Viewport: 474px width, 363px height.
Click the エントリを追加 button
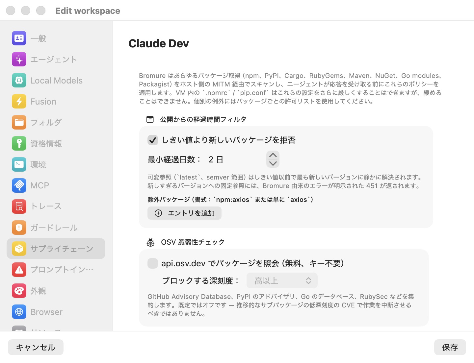tap(184, 213)
